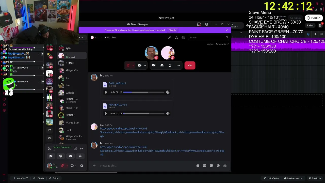Open more call options menu
This screenshot has width=325, height=183.
pos(178,66)
